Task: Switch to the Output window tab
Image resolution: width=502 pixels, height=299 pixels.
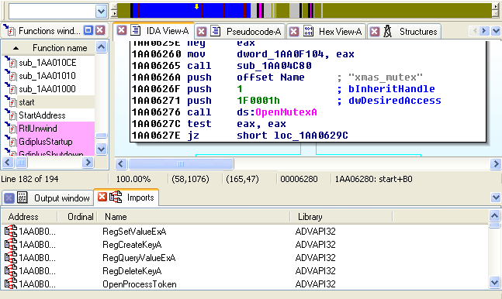Action: tap(62, 198)
